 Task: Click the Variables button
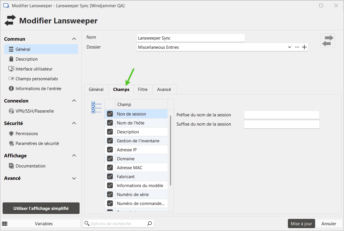point(41,223)
